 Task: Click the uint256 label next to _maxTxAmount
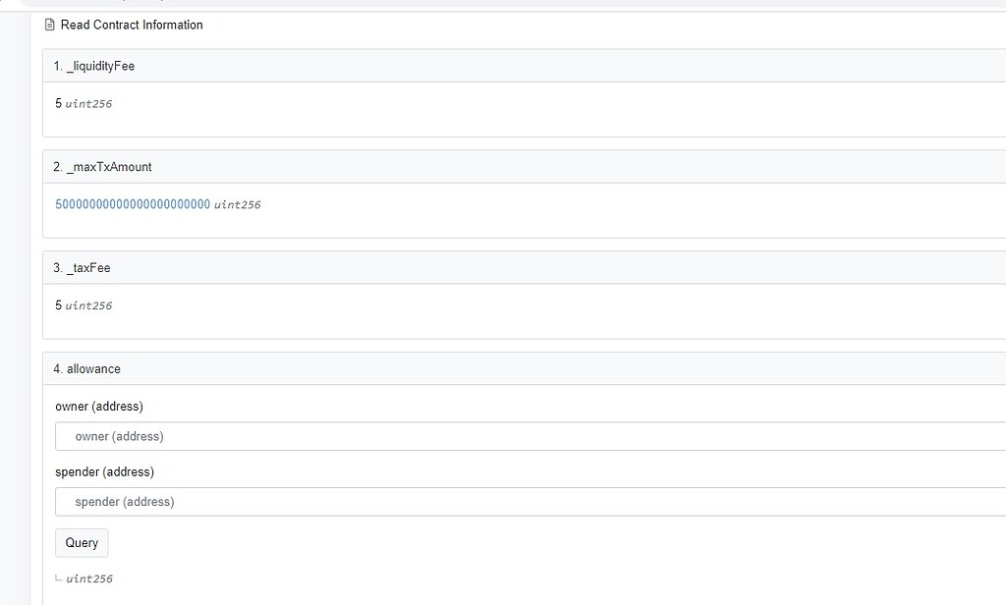[x=239, y=204]
